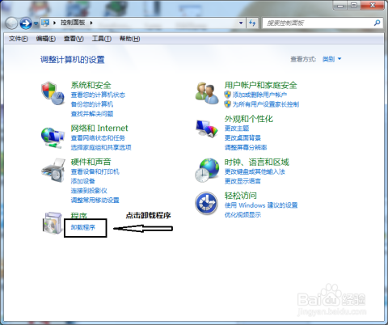The width and height of the screenshot is (388, 325).
Task: Open the 工具(T) menu
Action: pos(102,39)
